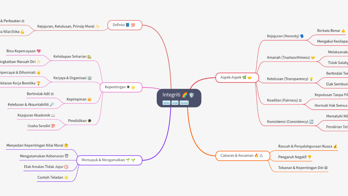Click the house emoji beside Kehidupan Seharian
348x196 pixels.
click(x=89, y=57)
